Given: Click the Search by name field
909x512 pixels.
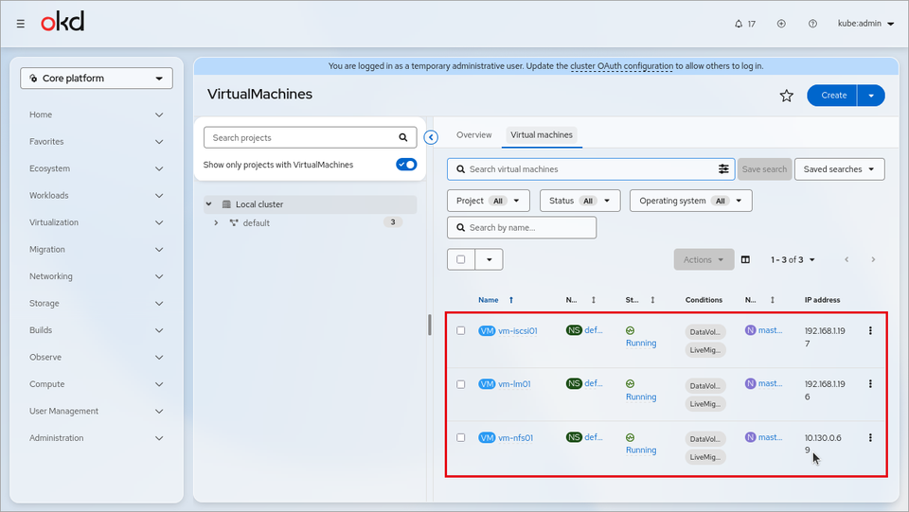Looking at the screenshot, I should [x=522, y=228].
